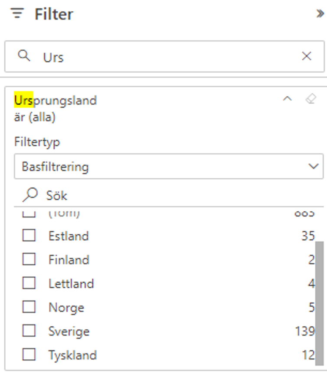327x374 pixels.
Task: Click into the filter search field containing Urs
Action: pos(164,56)
